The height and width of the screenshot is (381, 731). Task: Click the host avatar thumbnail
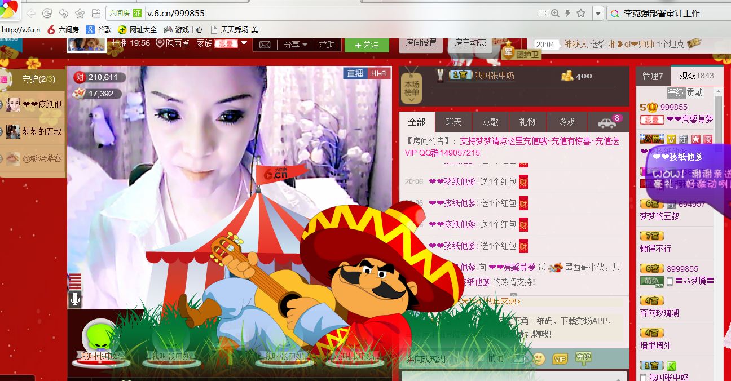tap(87, 45)
